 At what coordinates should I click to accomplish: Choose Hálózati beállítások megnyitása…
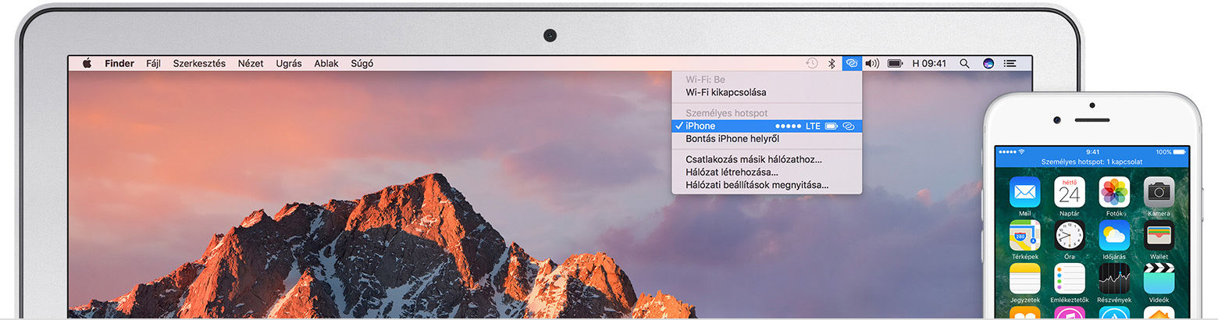[x=767, y=186]
